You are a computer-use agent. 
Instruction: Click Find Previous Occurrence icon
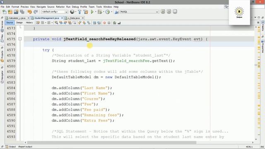tap(61, 23)
